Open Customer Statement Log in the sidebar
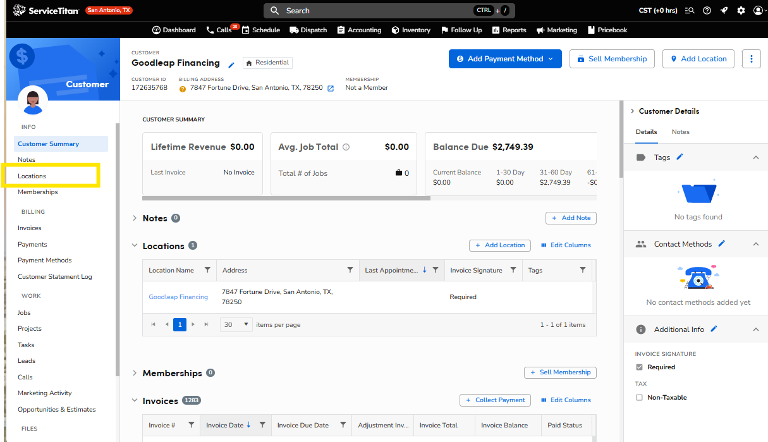This screenshot has width=768, height=442. click(x=55, y=277)
